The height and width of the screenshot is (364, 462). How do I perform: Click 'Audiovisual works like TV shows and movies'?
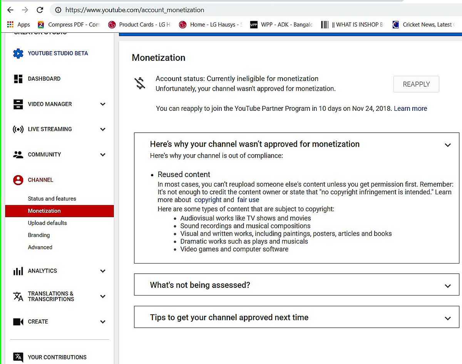point(245,218)
